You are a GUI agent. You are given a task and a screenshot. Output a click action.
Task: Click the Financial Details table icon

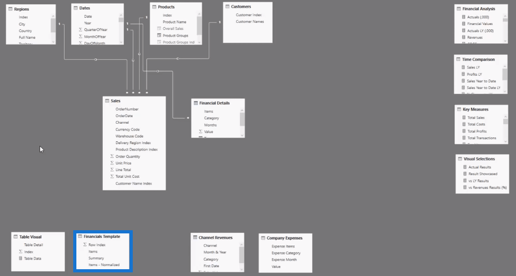[196, 103]
